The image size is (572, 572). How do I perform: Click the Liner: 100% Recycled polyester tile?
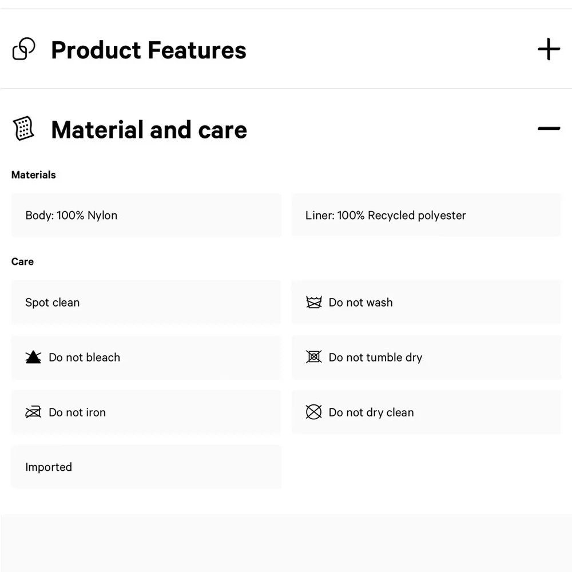point(426,215)
